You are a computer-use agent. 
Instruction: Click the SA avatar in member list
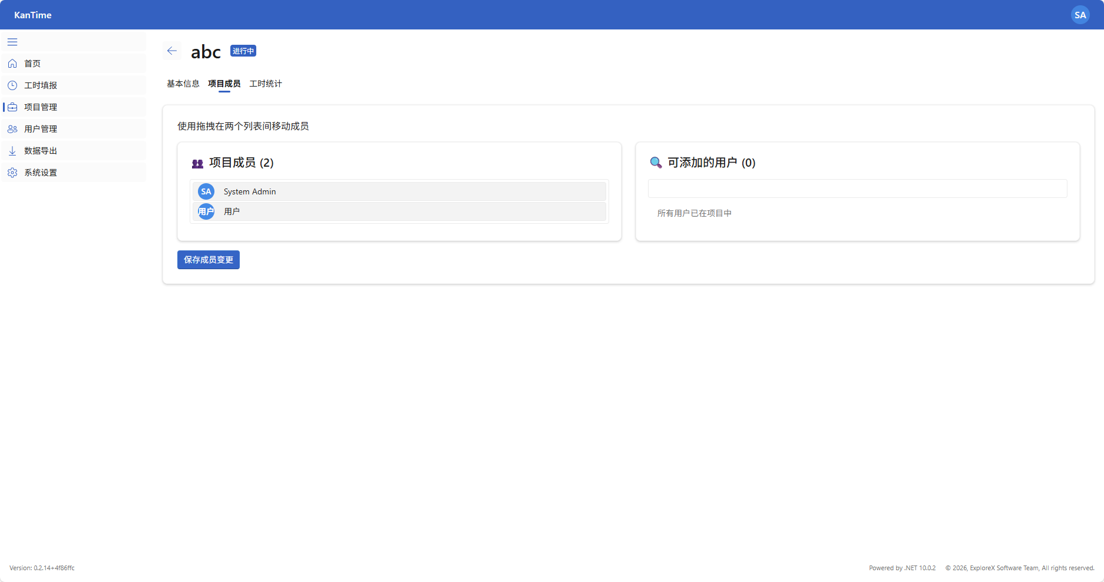206,191
